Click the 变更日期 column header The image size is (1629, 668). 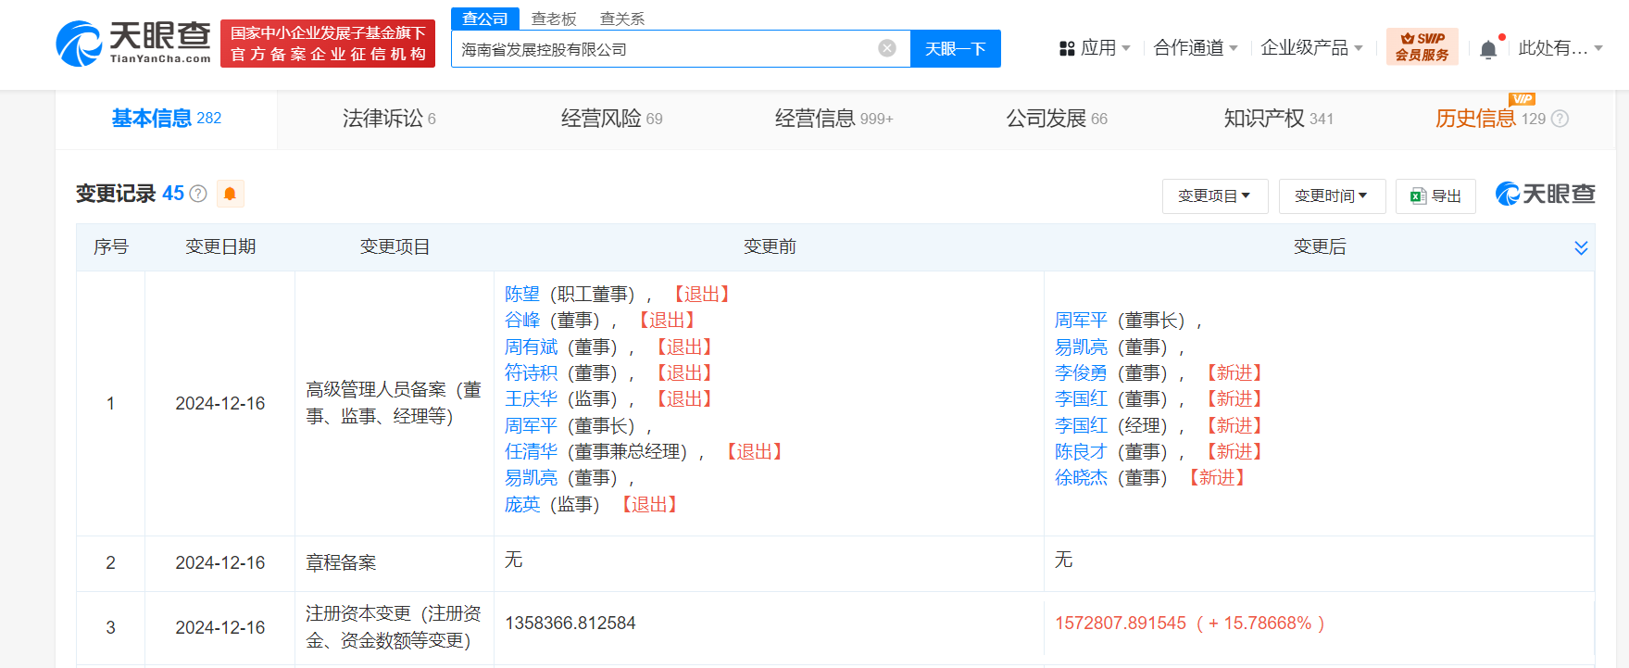pyautogui.click(x=220, y=246)
